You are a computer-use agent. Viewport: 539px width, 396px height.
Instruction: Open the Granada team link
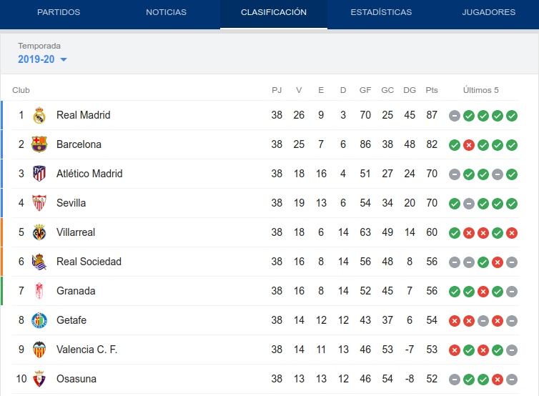coord(76,291)
